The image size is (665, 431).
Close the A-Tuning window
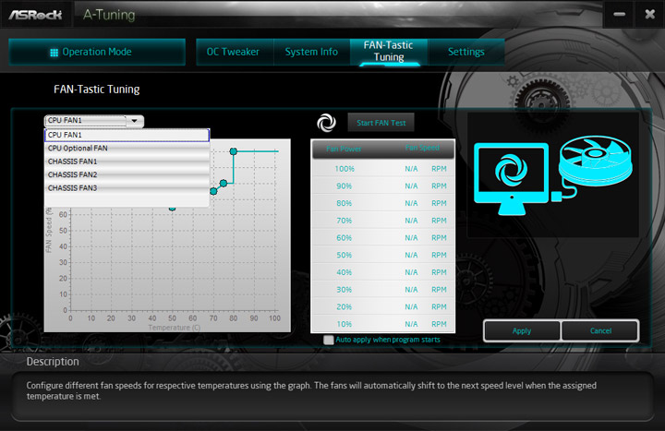(649, 14)
